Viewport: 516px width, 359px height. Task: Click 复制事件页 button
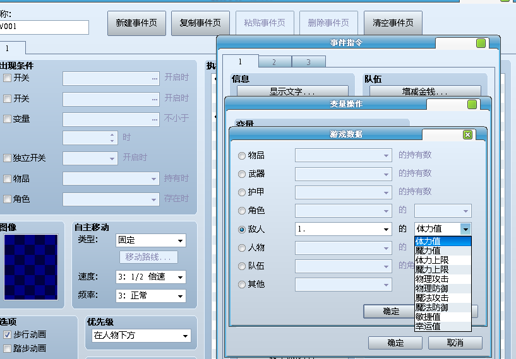coord(200,23)
